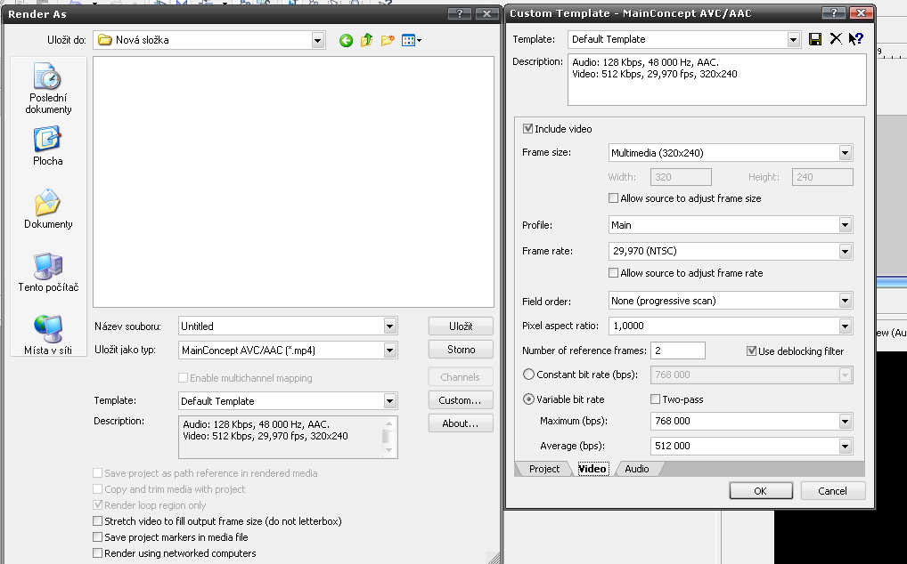
Task: Select Constant bit rate radio button
Action: coord(528,375)
